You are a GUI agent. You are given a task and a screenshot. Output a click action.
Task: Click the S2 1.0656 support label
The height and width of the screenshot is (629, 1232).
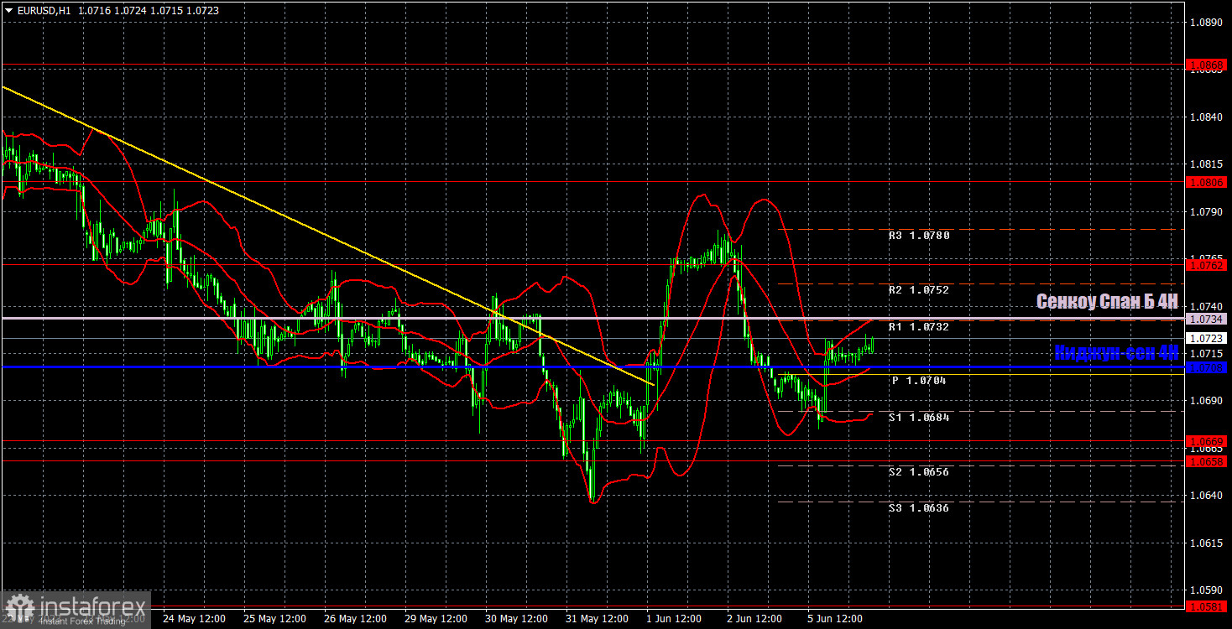[x=919, y=472]
